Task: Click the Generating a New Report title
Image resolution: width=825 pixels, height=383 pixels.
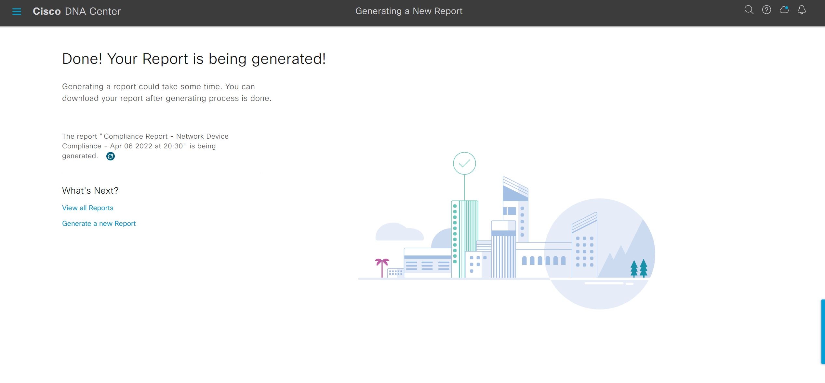Action: coord(409,11)
